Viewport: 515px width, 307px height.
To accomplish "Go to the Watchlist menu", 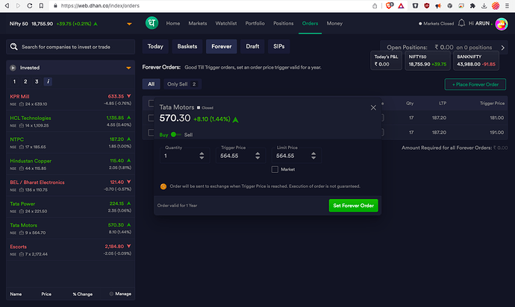I will pos(226,23).
